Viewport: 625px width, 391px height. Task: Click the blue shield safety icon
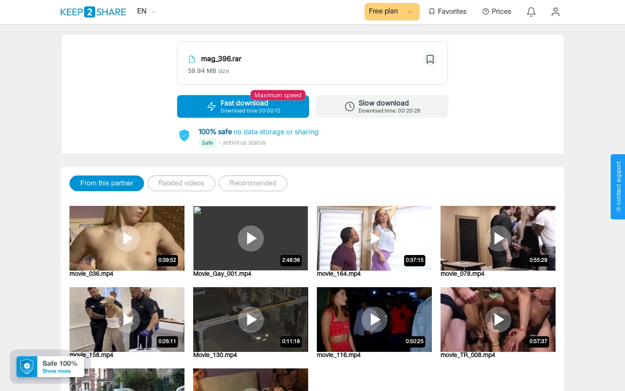(184, 136)
